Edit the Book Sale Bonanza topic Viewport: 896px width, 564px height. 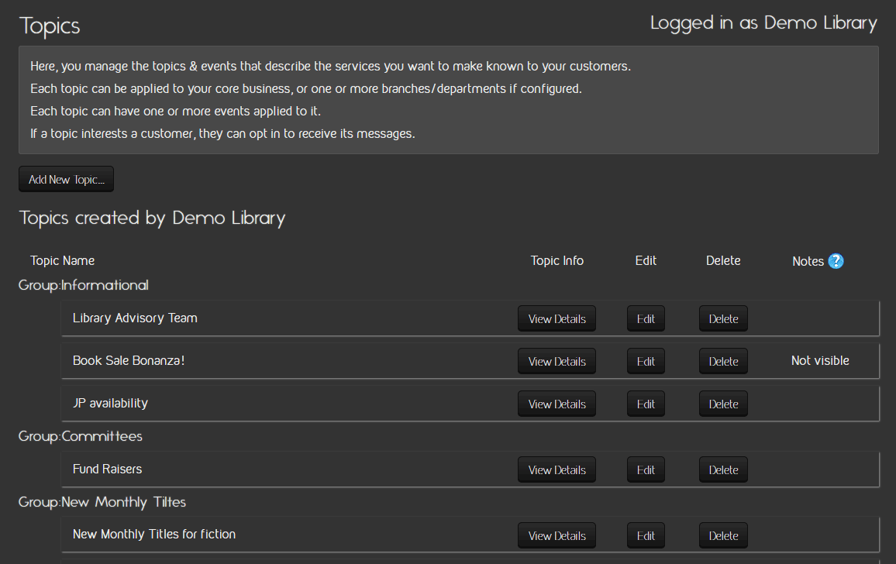pyautogui.click(x=646, y=361)
